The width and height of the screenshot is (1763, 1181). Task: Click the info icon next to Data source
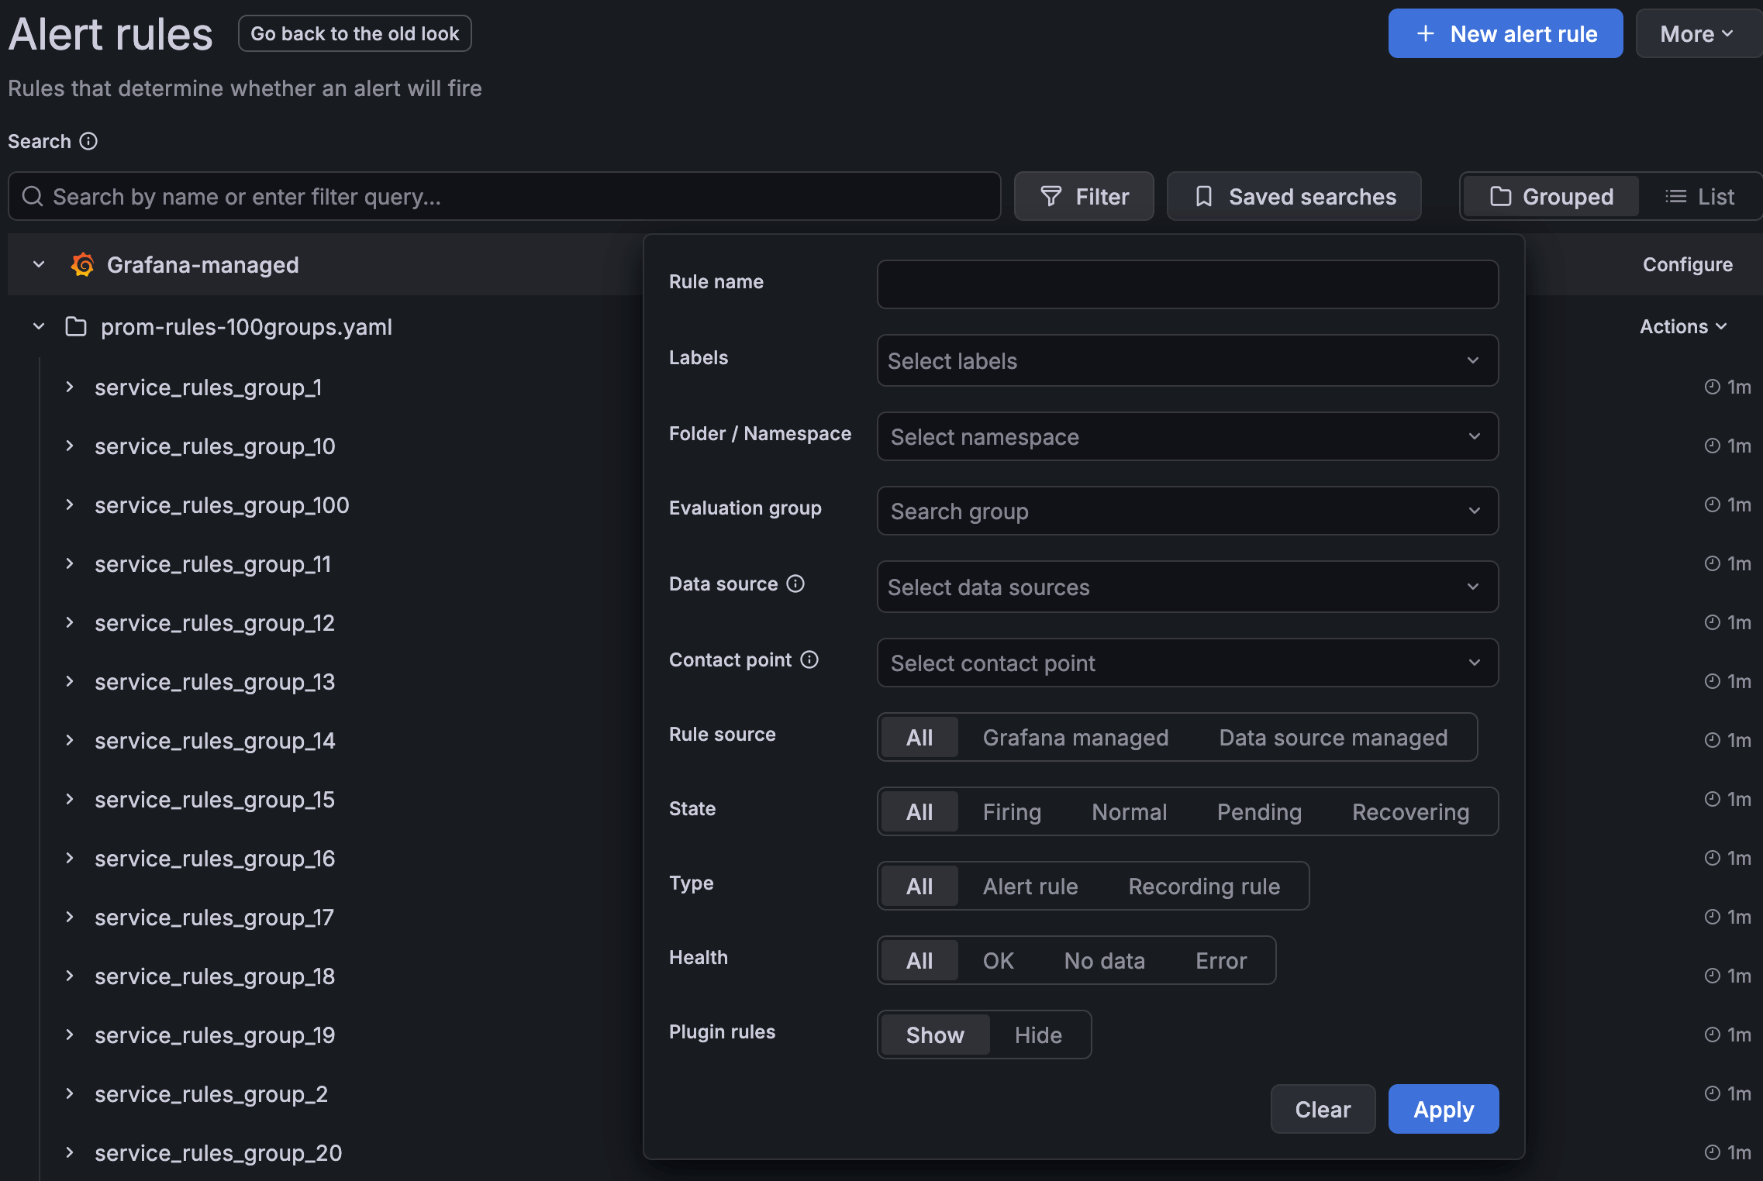click(x=796, y=584)
